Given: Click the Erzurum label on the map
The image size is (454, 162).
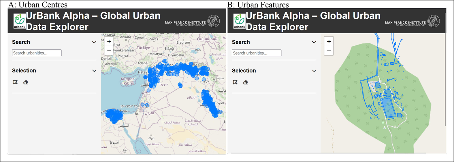Looking at the screenshot, I should point(183,42).
